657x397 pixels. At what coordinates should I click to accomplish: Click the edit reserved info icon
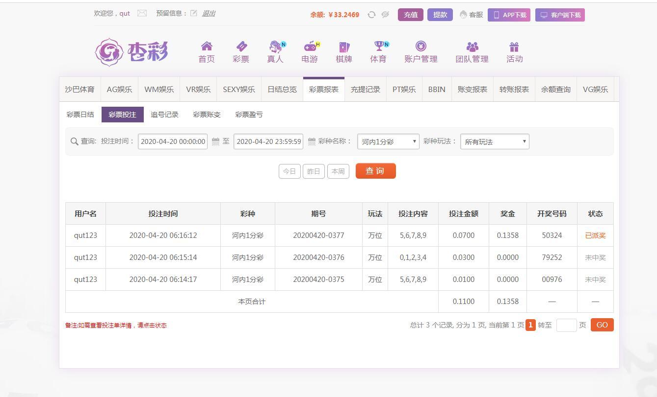click(x=194, y=13)
